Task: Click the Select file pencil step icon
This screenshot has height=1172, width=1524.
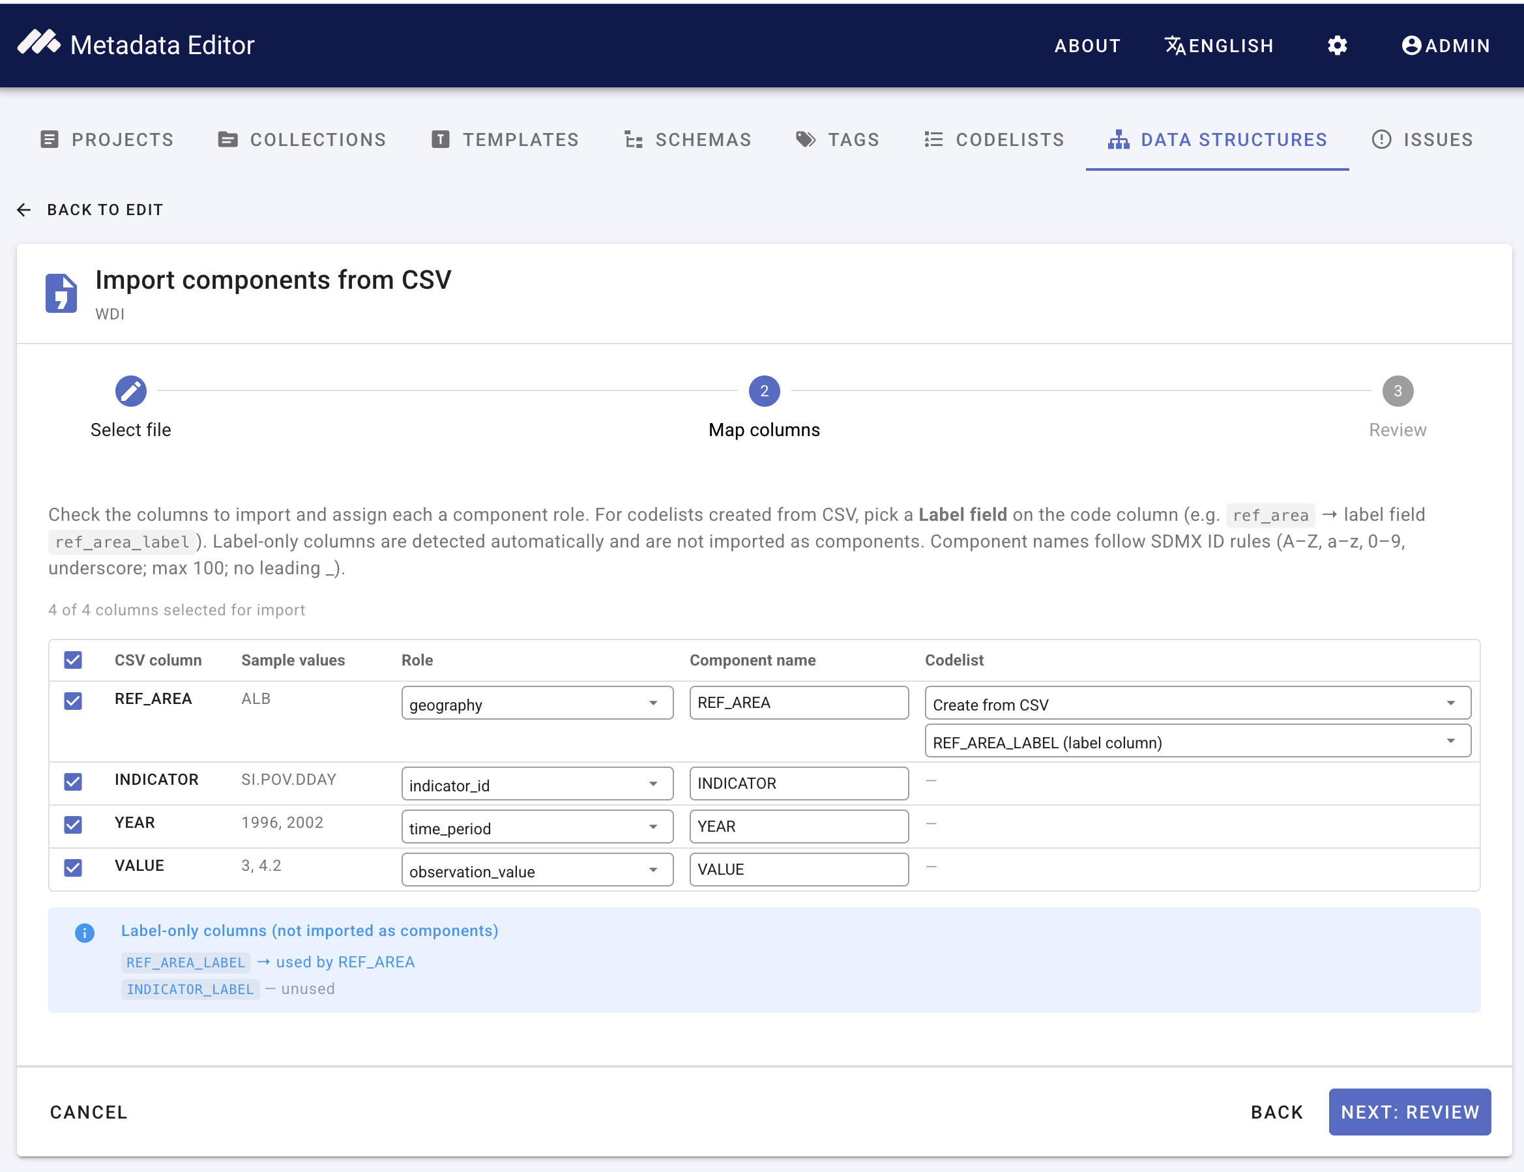Action: [x=130, y=390]
